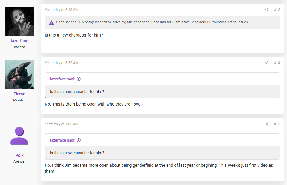Open lazerface user profile name
The image size is (287, 185).
tap(19, 41)
